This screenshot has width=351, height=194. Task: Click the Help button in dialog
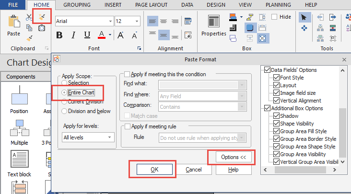coord(233,170)
